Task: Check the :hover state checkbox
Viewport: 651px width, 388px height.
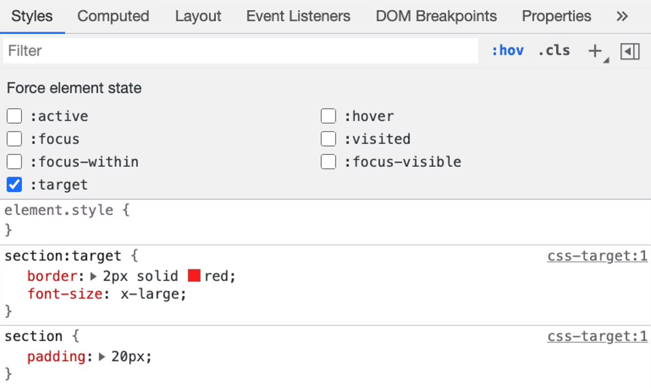Action: click(328, 116)
